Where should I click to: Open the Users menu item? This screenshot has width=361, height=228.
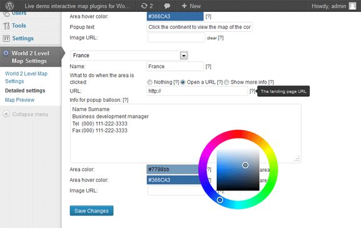[x=19, y=13]
